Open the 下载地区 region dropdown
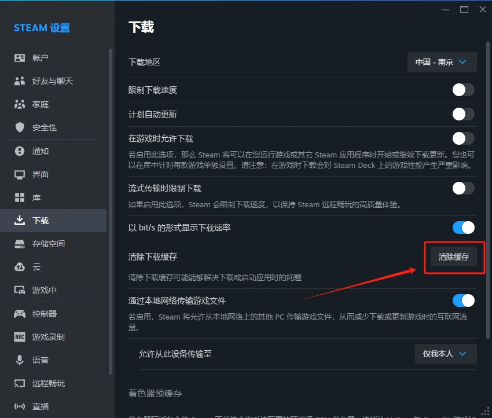 (x=442, y=62)
